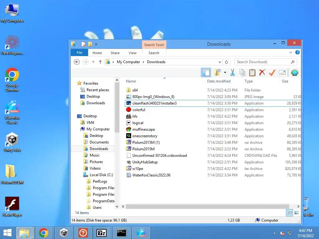Sort by the Type column header

tap(249, 81)
